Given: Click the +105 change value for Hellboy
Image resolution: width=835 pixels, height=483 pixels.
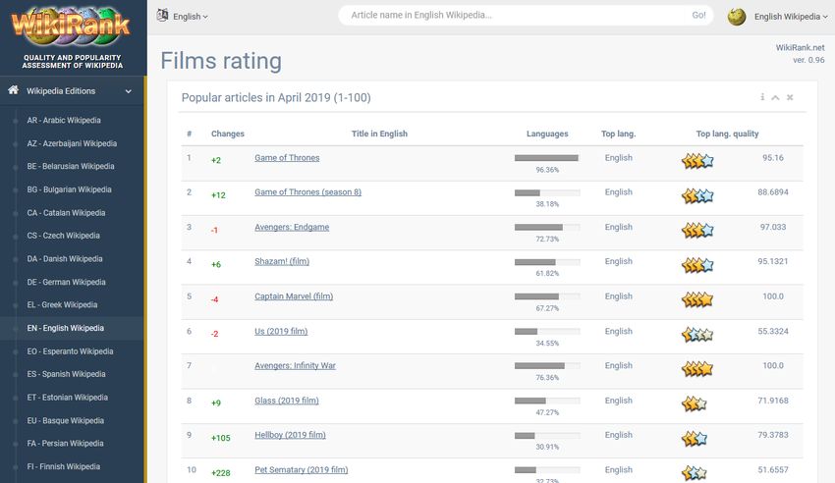Looking at the screenshot, I should tap(220, 438).
